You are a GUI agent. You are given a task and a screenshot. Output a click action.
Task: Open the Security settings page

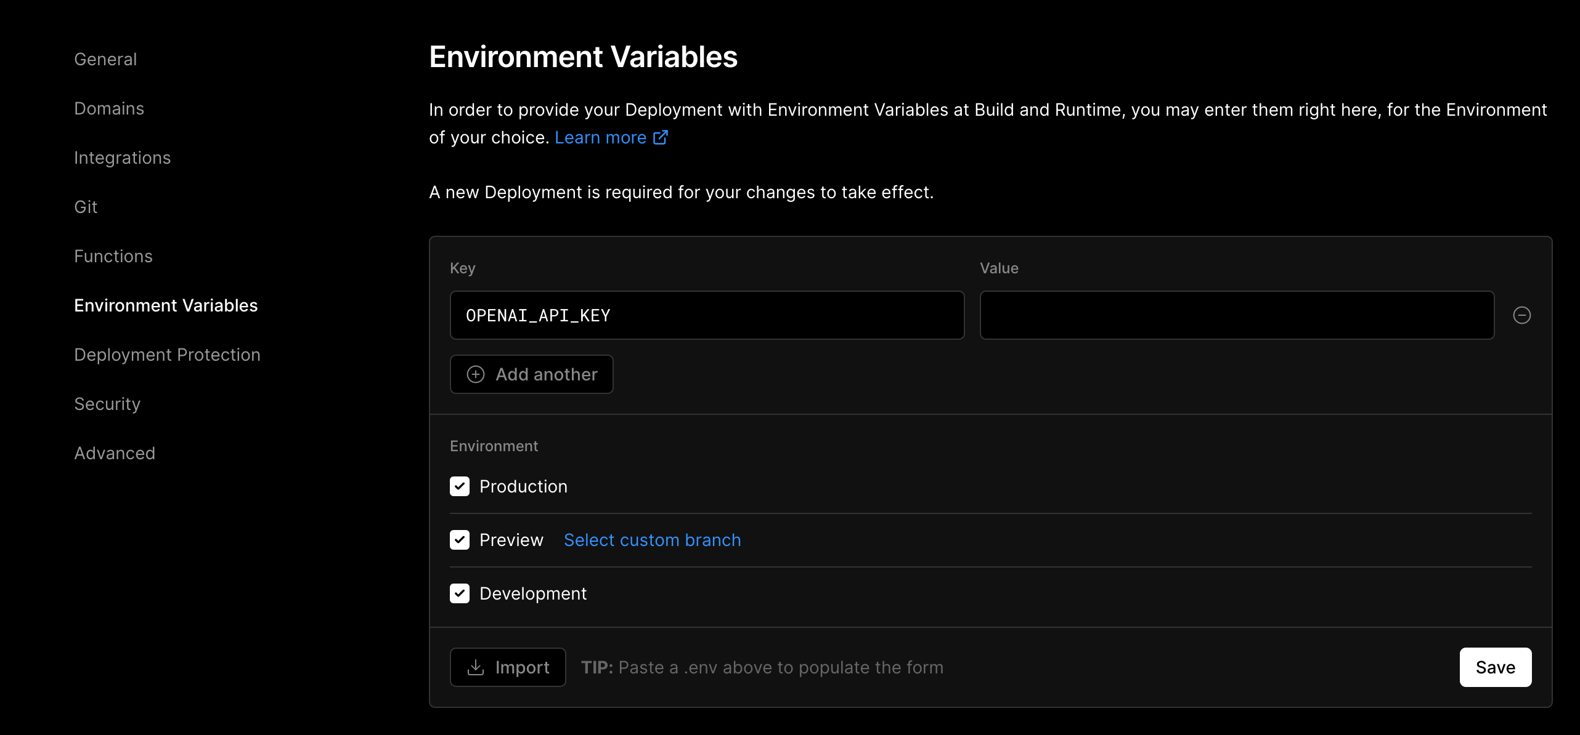click(x=107, y=404)
